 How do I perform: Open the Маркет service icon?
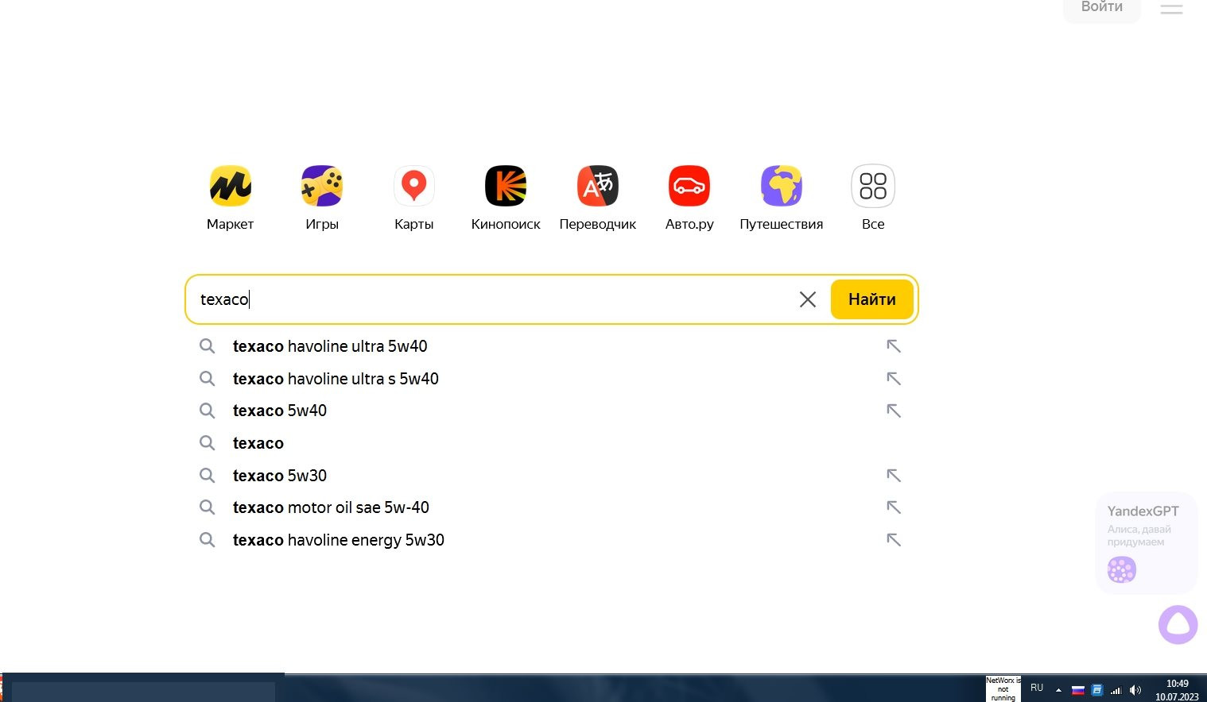tap(230, 186)
